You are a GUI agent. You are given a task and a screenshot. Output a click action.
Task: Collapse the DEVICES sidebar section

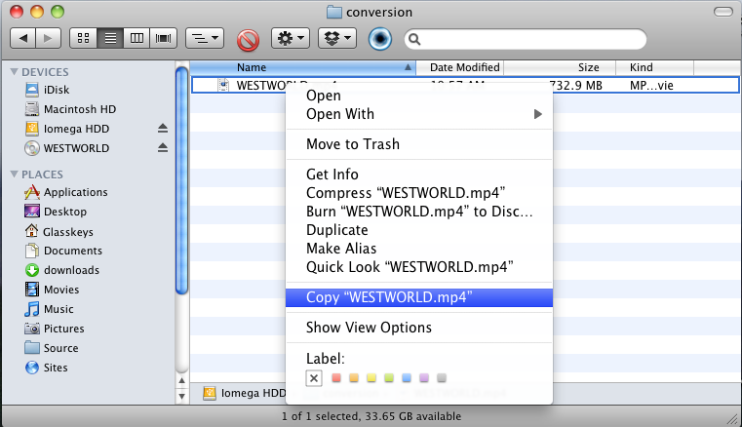14,72
